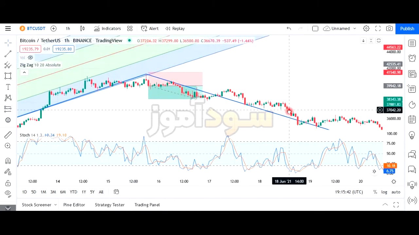This screenshot has width=419, height=235.
Task: Select the patterns tool
Action: 8,98
